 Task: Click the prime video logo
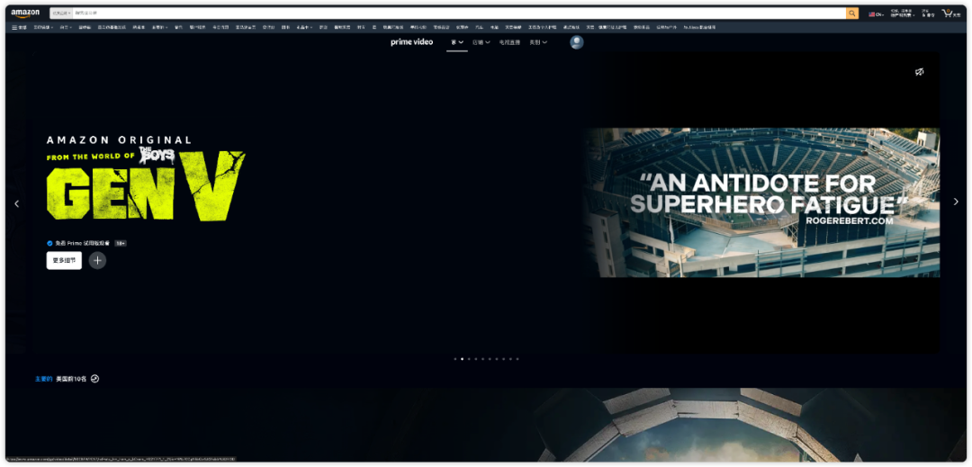tap(411, 42)
